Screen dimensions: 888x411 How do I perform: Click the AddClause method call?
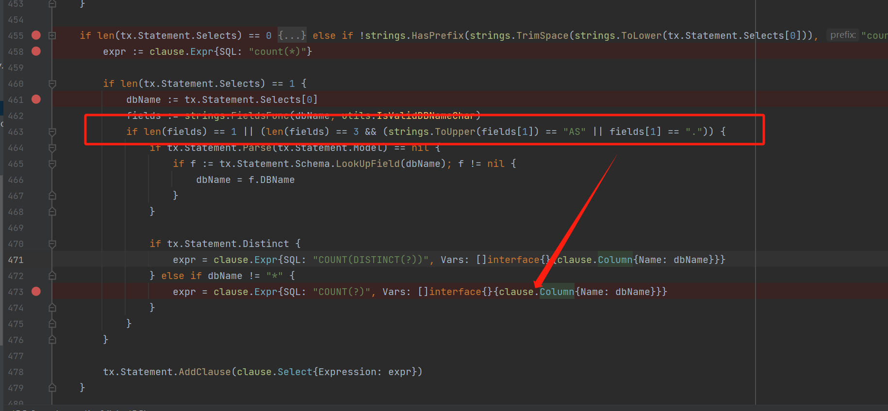coord(205,372)
